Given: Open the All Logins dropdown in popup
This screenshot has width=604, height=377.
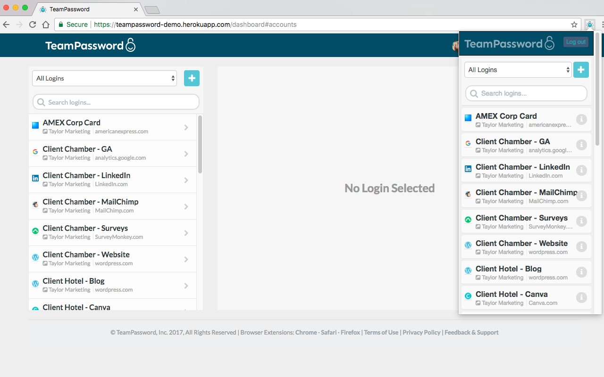Looking at the screenshot, I should (518, 70).
